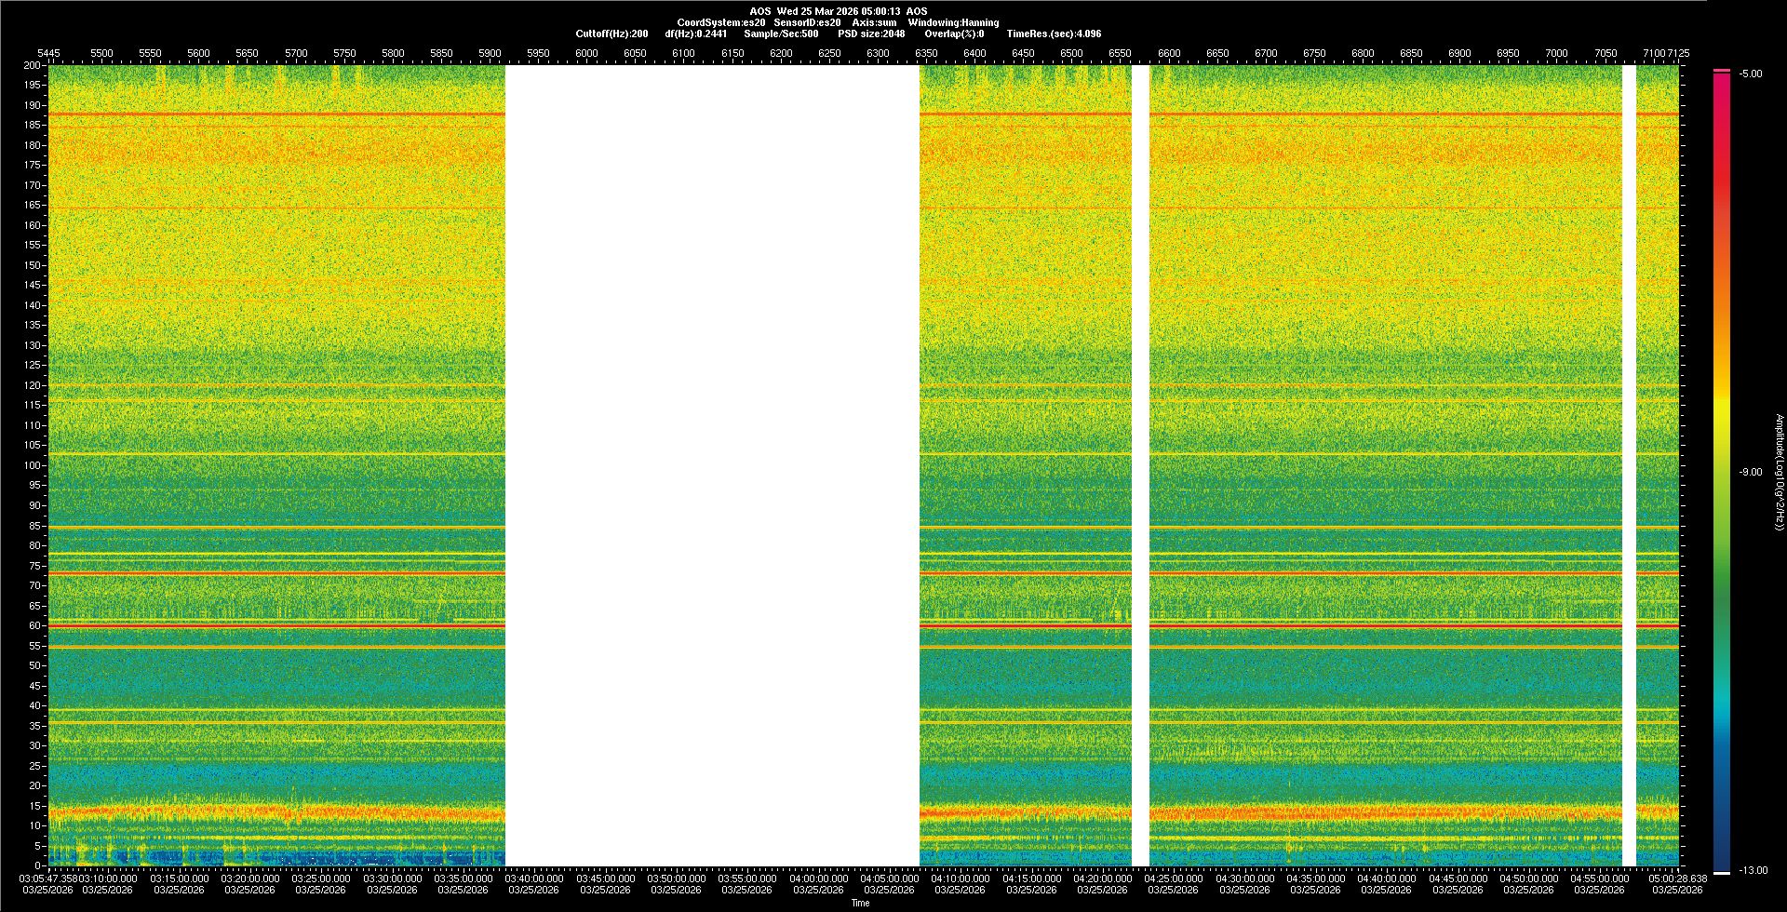Viewport: 1787px width, 912px height.
Task: Click the TimeRes.(sec):4.096 header label
Action: tap(1054, 34)
